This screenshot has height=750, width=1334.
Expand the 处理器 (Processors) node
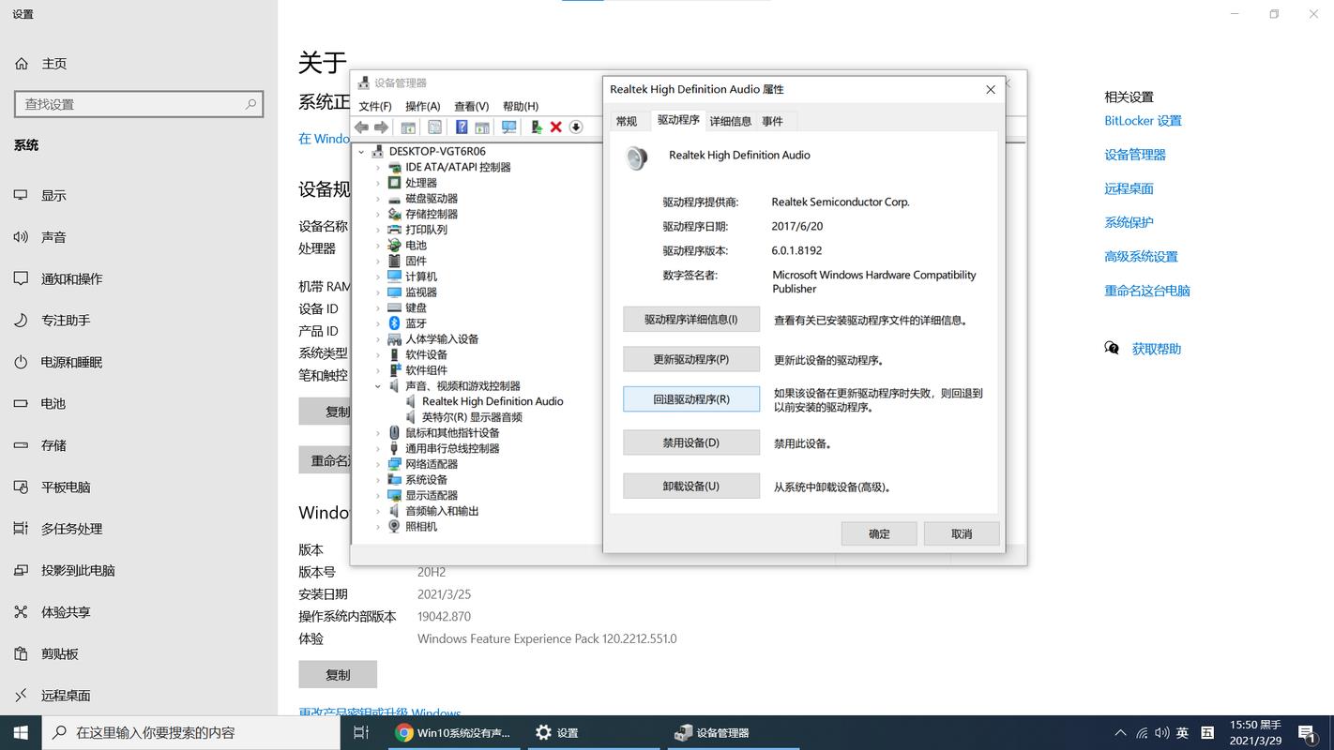(378, 183)
